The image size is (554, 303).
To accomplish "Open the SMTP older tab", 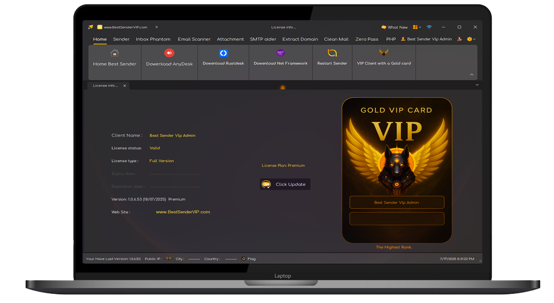I will (263, 39).
